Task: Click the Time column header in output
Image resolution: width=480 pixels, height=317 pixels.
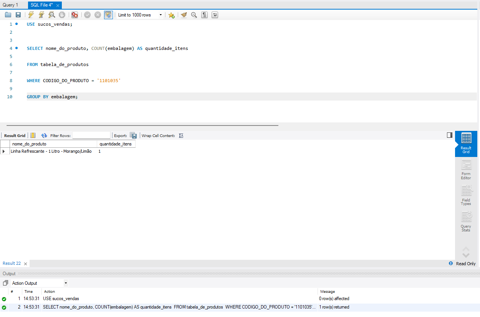Action: click(x=28, y=292)
